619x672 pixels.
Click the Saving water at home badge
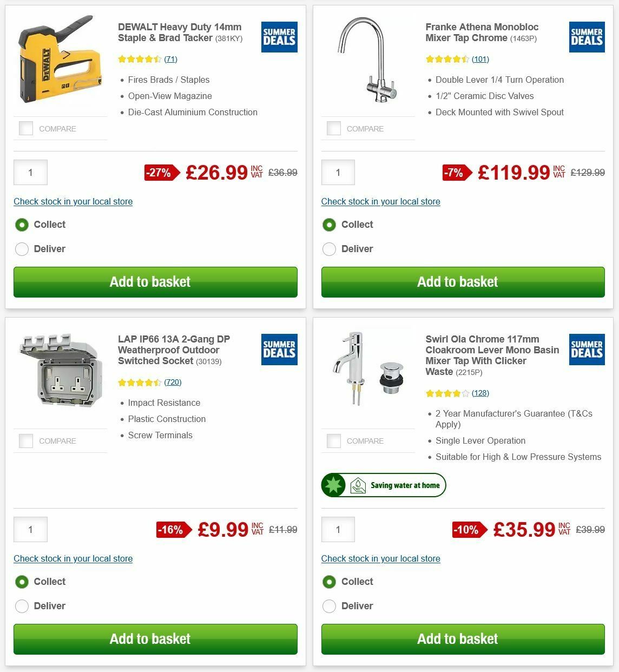pyautogui.click(x=384, y=485)
